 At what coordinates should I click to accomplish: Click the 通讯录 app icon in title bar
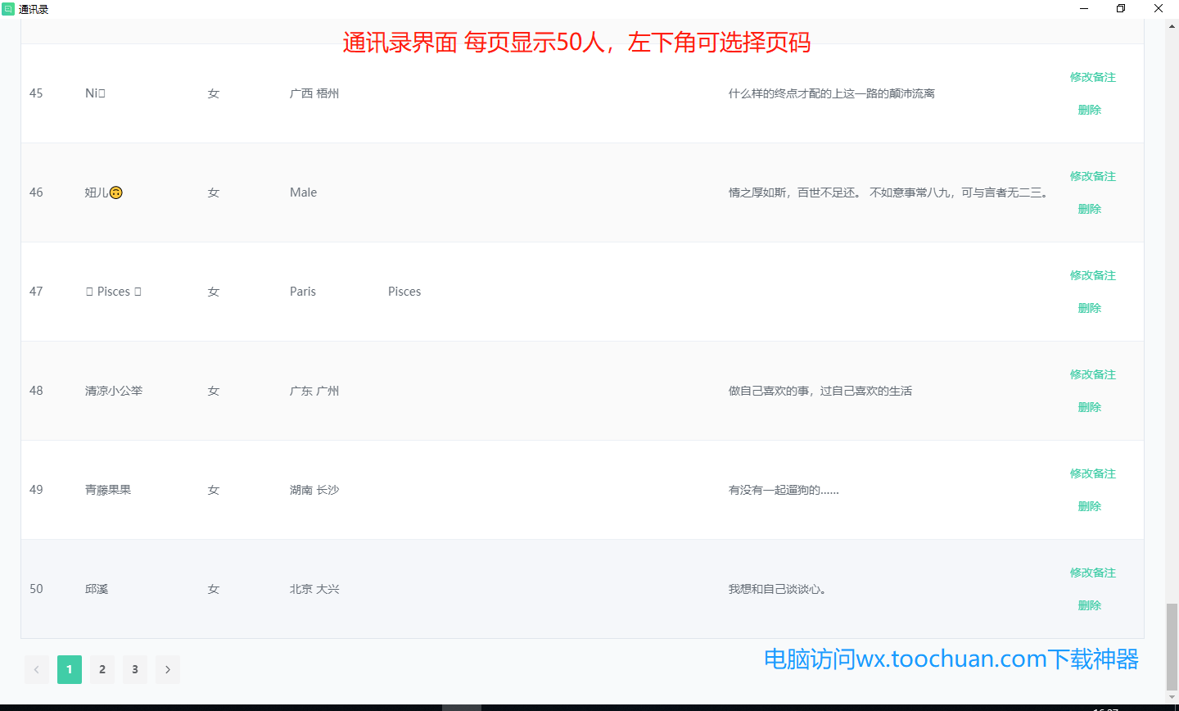pyautogui.click(x=8, y=9)
